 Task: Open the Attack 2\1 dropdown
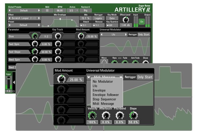[x=86, y=25]
